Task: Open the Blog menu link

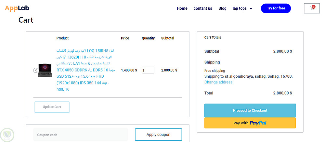Action: tap(222, 8)
